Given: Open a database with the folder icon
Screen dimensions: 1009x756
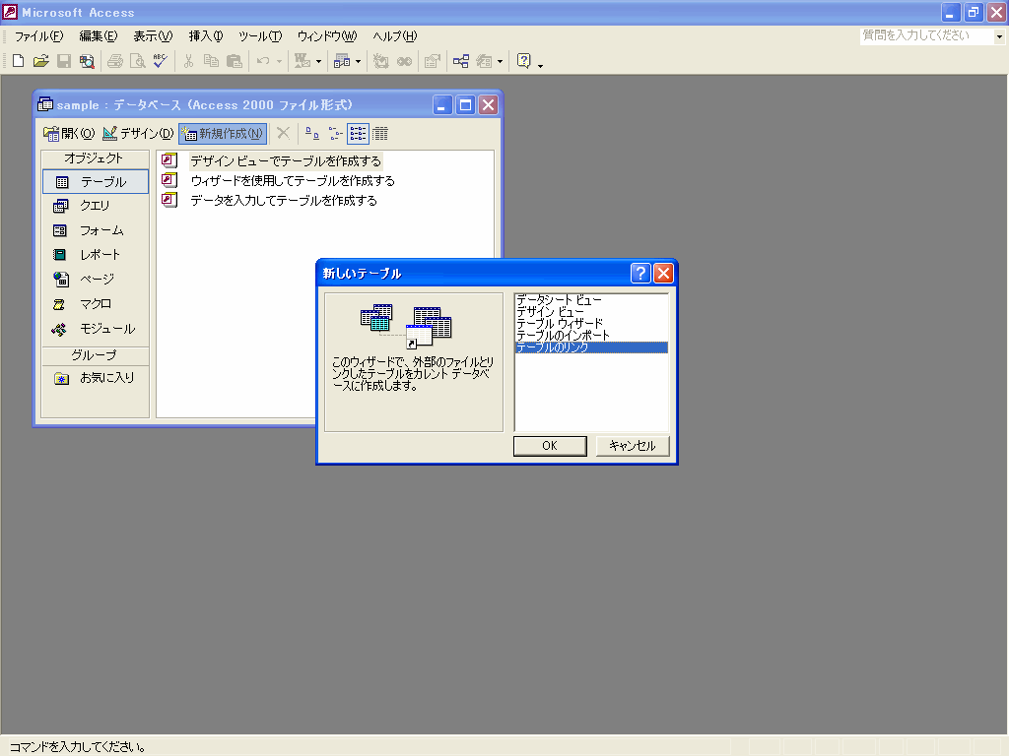Looking at the screenshot, I should (40, 61).
